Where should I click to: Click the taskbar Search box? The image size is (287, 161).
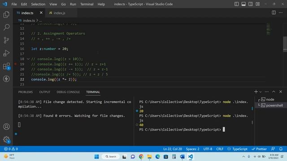pyautogui.click(x=111, y=157)
